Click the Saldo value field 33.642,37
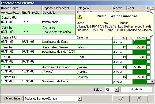Image resolution: width=155 pixels, height=104 pixels. tap(136, 89)
